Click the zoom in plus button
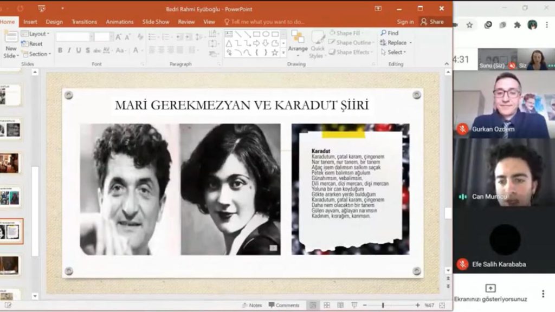Viewport: 555px width, 312px height. pos(418,305)
